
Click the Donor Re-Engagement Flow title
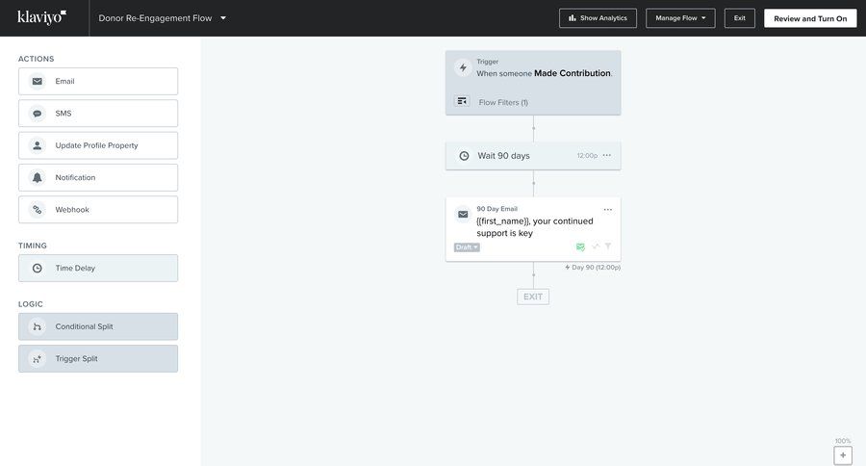pyautogui.click(x=155, y=18)
